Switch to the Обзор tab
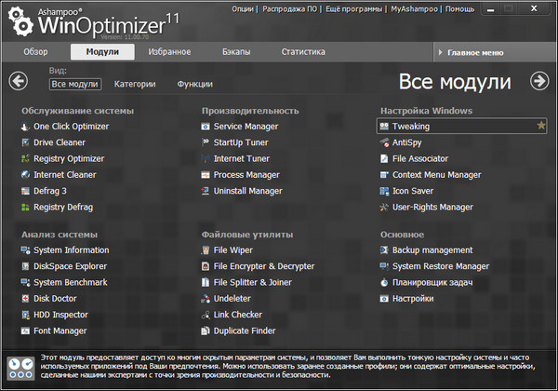Viewport: 558px width, 391px height. tap(35, 52)
